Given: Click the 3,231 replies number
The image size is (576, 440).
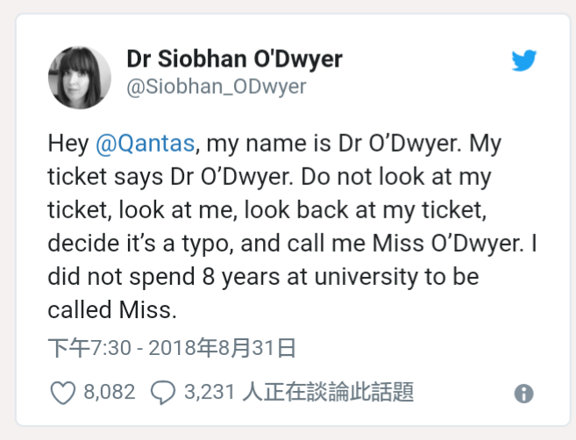Looking at the screenshot, I should tap(210, 392).
